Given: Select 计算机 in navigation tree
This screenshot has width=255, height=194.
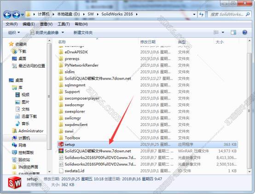Looking at the screenshot, I should pyautogui.click(x=21, y=138).
